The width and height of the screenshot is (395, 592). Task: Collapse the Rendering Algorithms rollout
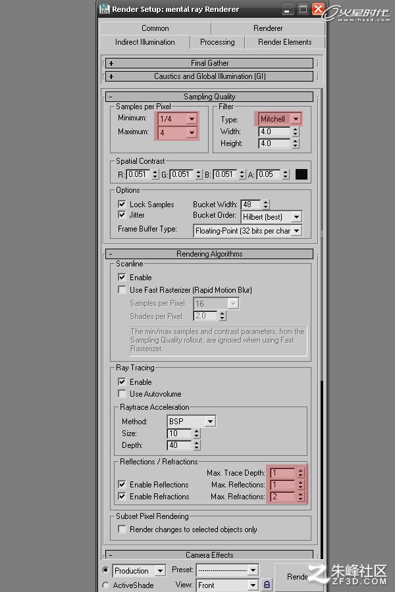click(x=209, y=254)
